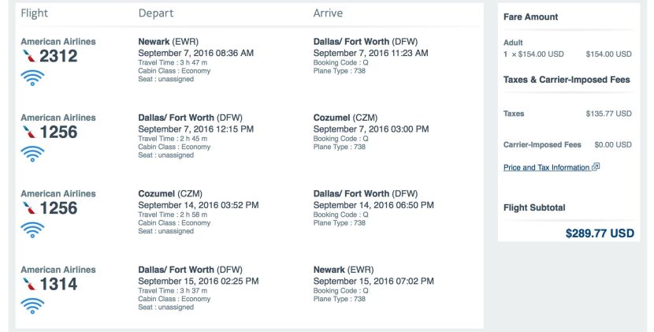Click the American Airlines logo beside 2312

(x=29, y=55)
